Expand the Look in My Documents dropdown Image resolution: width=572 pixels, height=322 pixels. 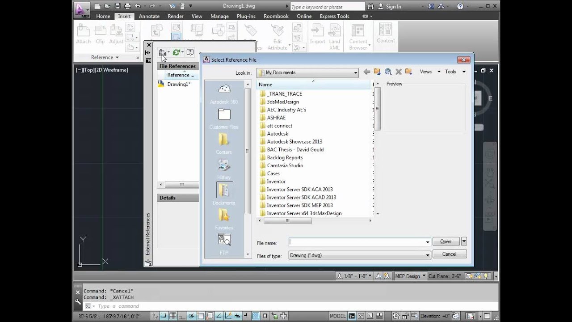coord(356,72)
